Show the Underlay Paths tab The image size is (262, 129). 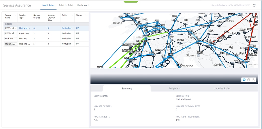click(222, 88)
